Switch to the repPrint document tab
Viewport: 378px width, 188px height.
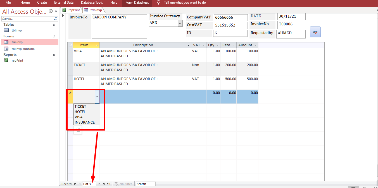pyautogui.click(x=71, y=10)
